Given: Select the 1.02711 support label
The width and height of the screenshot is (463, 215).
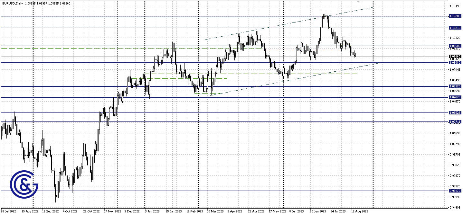Looking at the screenshot, I should [455, 121].
